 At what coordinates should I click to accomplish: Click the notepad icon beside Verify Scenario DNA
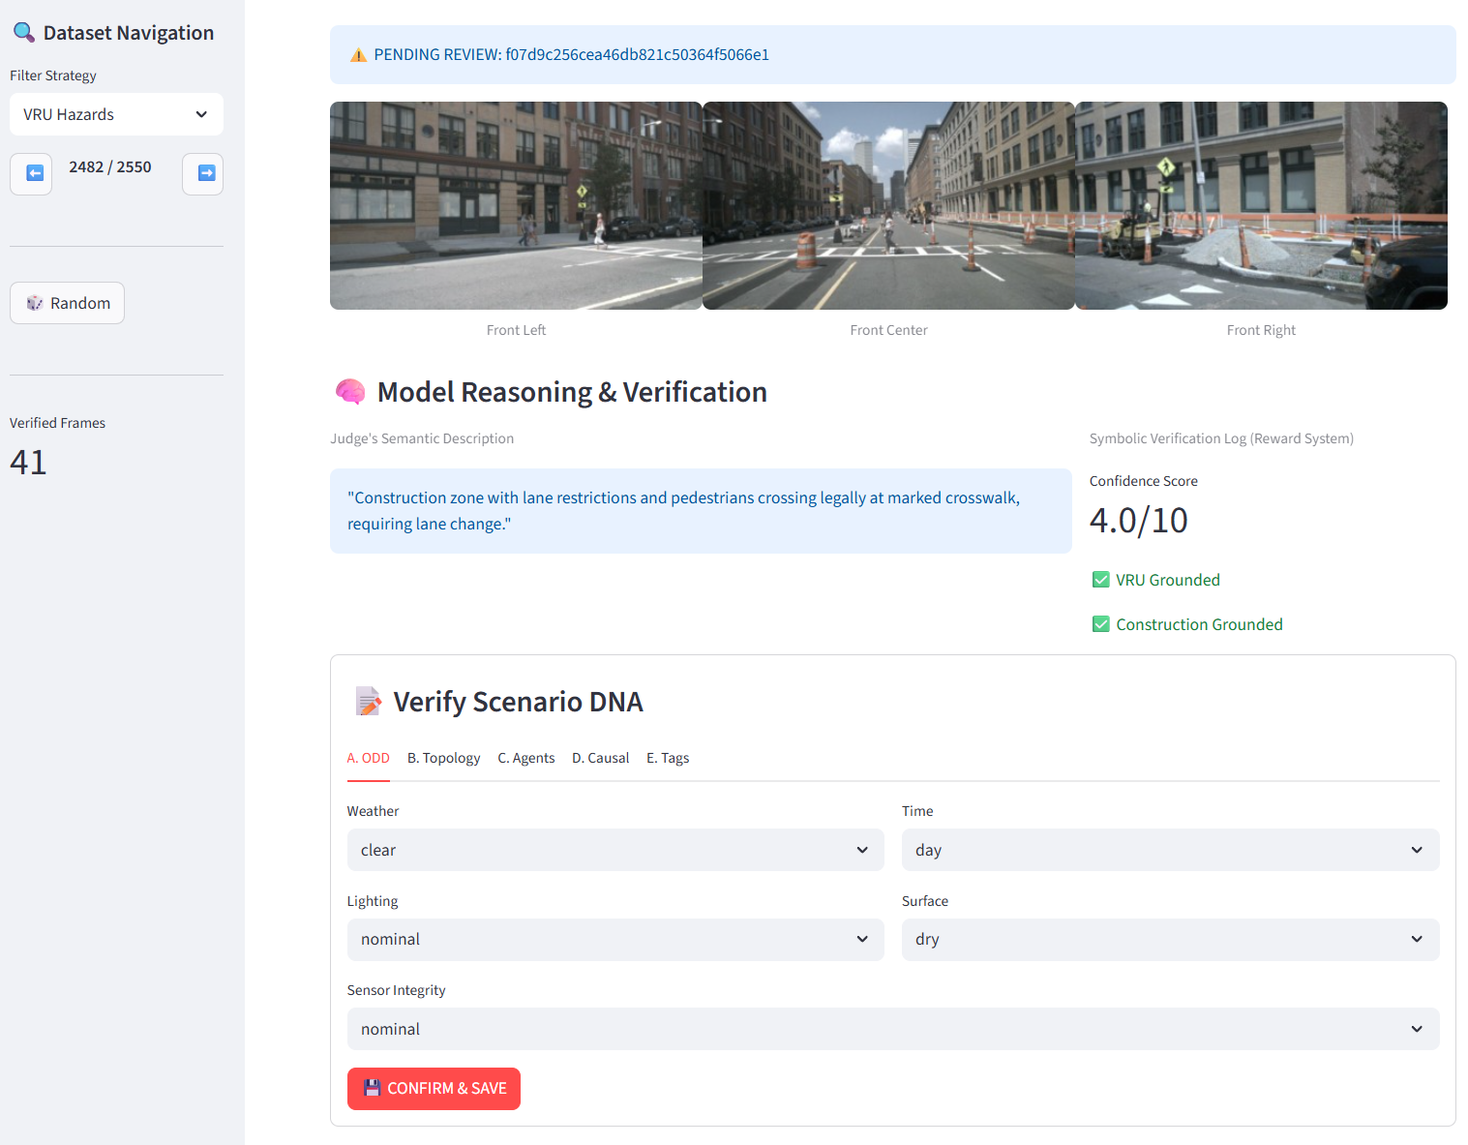368,702
